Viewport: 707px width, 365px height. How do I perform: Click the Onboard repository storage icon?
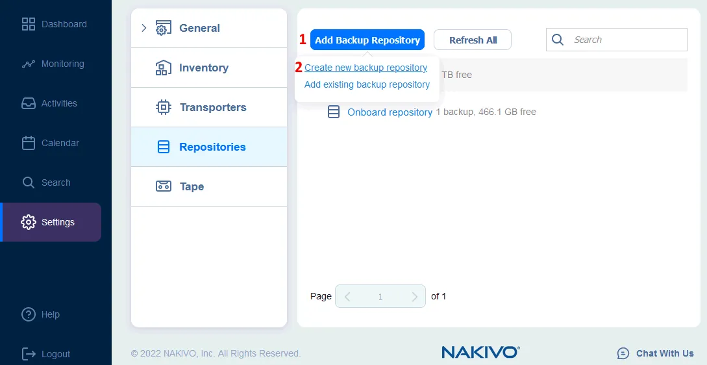334,112
